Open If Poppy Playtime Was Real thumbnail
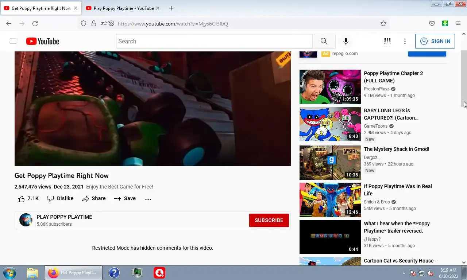467x280 pixels. coord(330,200)
